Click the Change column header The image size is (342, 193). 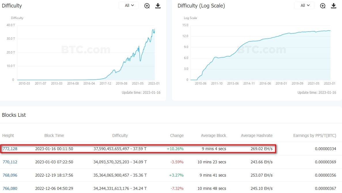[177, 135]
